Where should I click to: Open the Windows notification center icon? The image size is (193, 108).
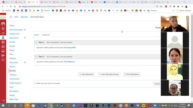tap(189, 106)
